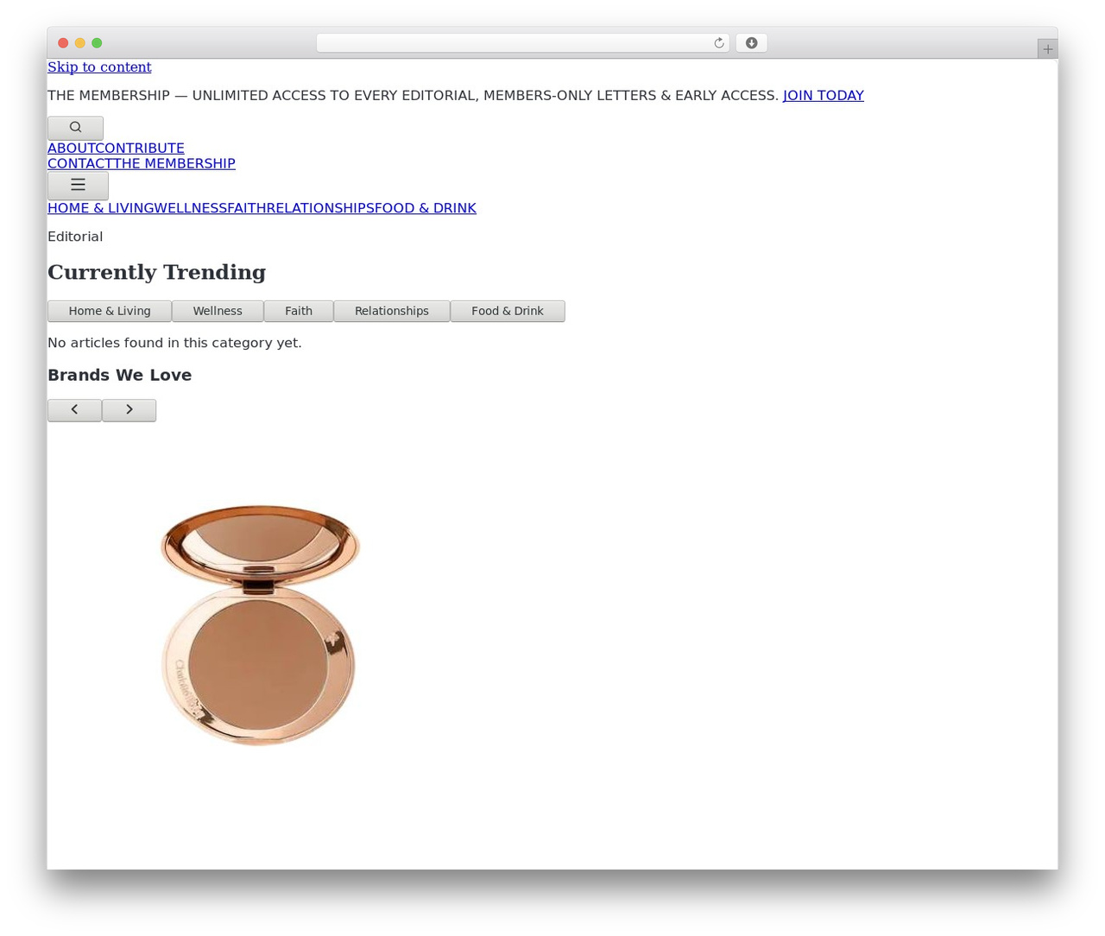Select the Home & Living trending tab

click(110, 311)
